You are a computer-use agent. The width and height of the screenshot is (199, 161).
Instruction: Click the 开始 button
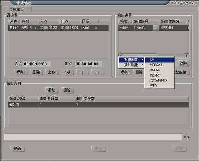[17, 149]
